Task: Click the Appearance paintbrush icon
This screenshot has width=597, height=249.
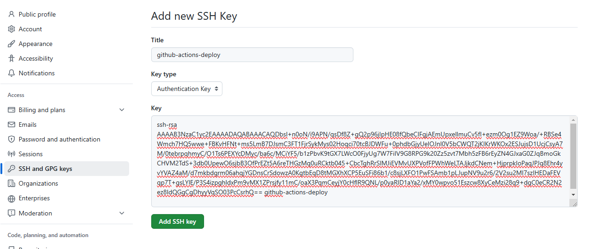Action: pos(11,44)
